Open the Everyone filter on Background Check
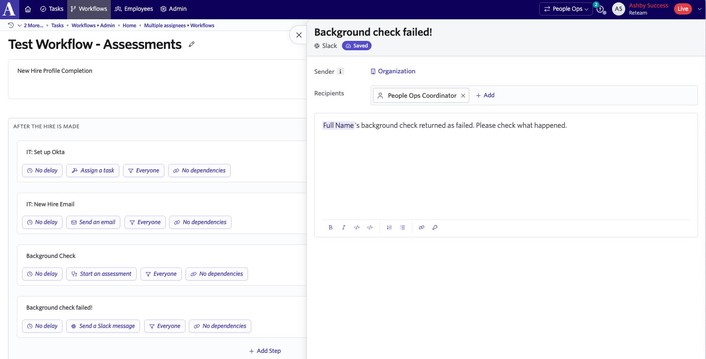Screen dimensions: 706x359 [161, 274]
